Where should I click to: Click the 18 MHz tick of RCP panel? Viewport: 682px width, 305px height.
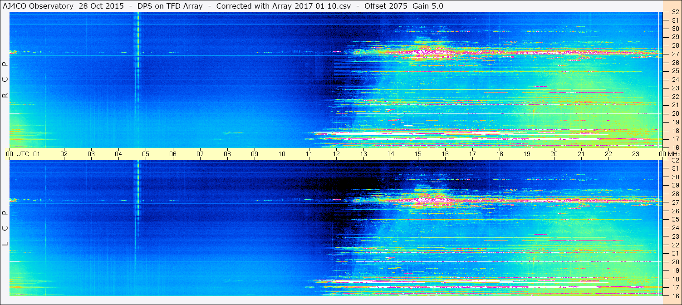675,130
